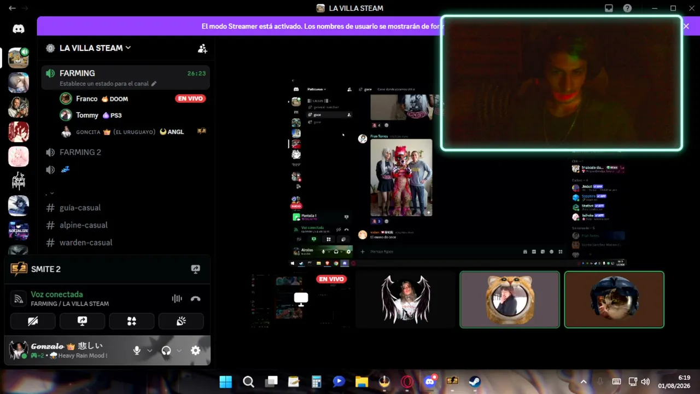The height and width of the screenshot is (394, 700).
Task: Show hidden system tray icons
Action: pos(584,382)
